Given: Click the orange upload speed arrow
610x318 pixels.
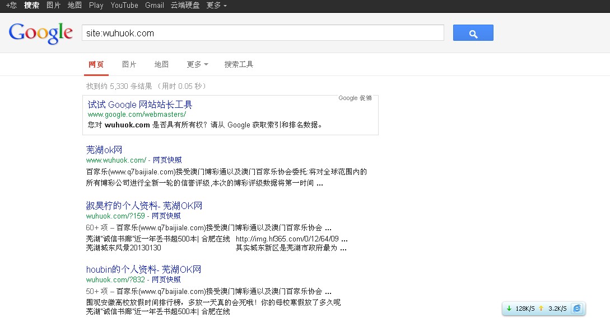Looking at the screenshot, I should [x=541, y=308].
